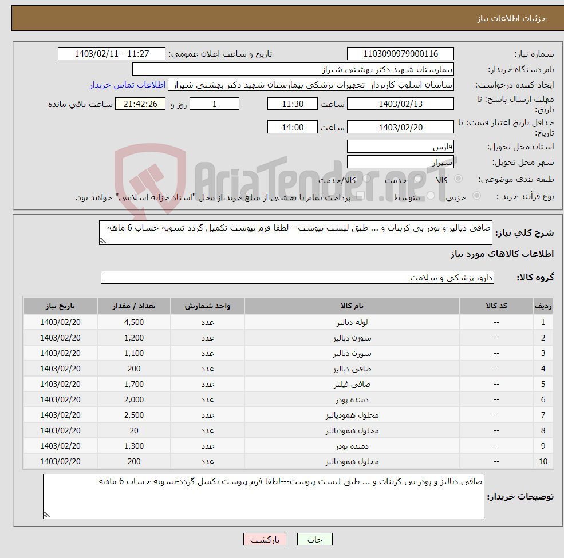
Task: Select row 2 item سوزن دیالیز
Action: click(352, 338)
